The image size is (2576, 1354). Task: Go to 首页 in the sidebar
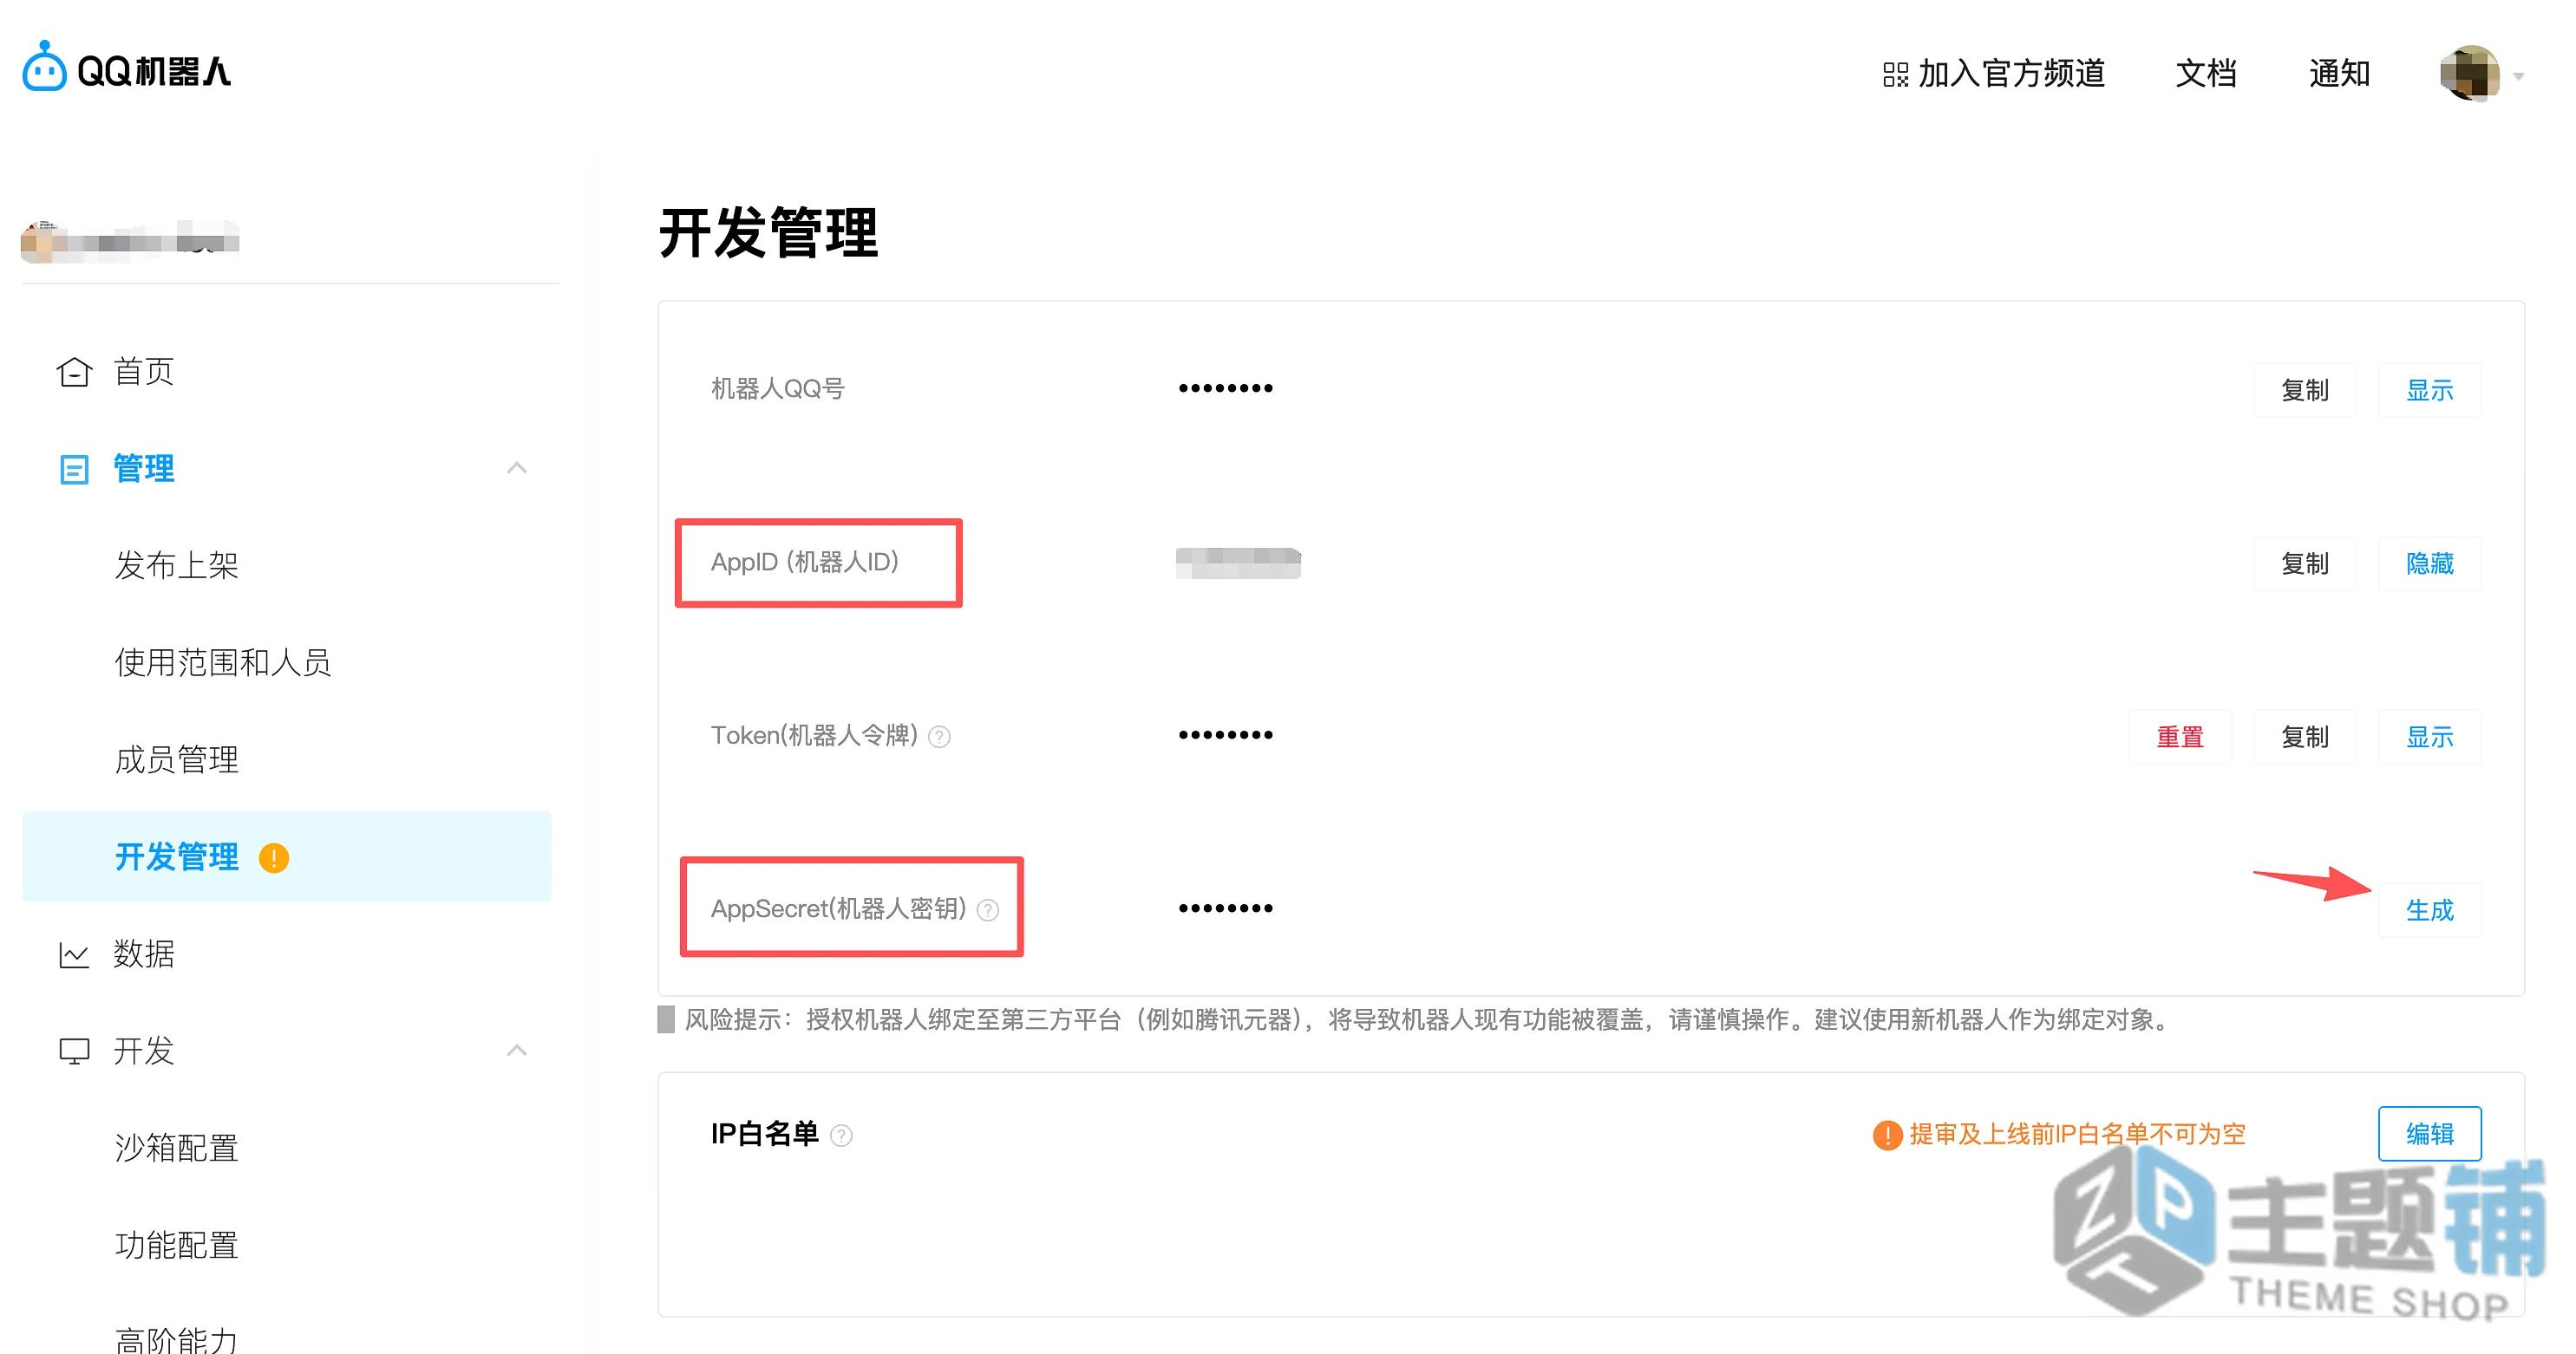tap(143, 372)
